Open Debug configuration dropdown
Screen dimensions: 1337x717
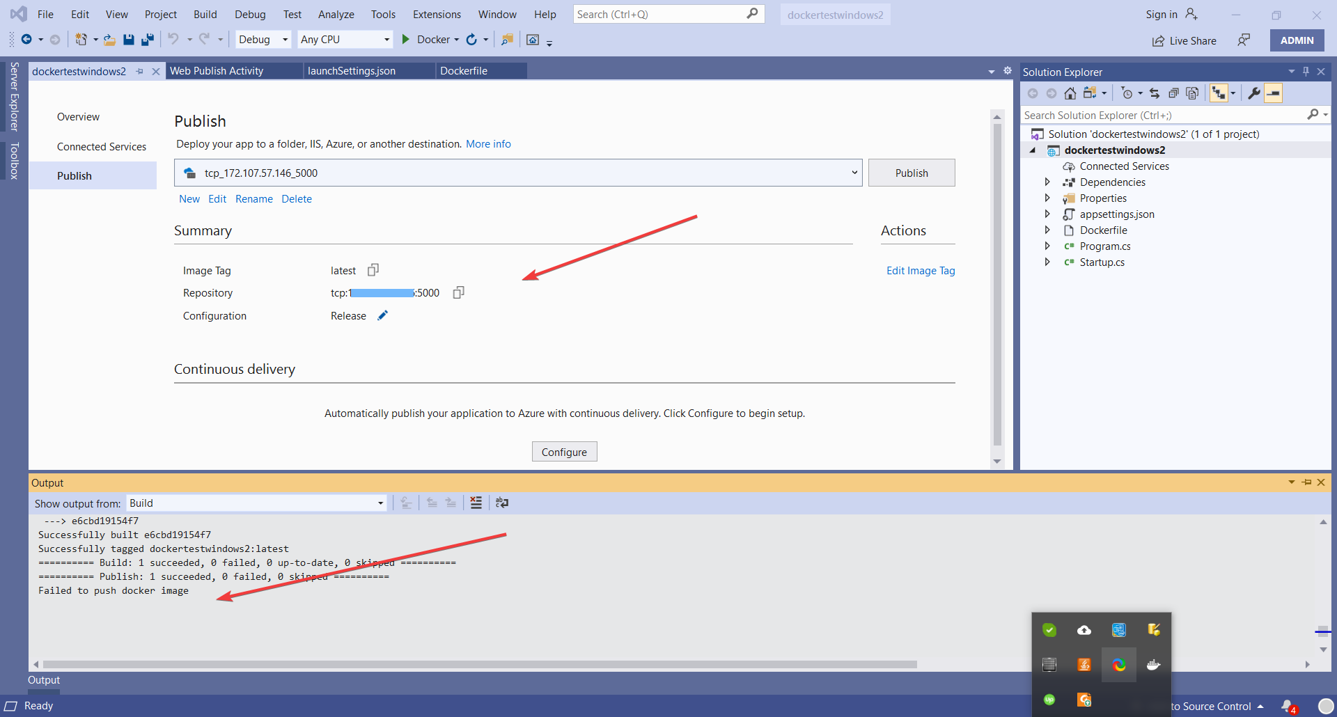(x=263, y=40)
